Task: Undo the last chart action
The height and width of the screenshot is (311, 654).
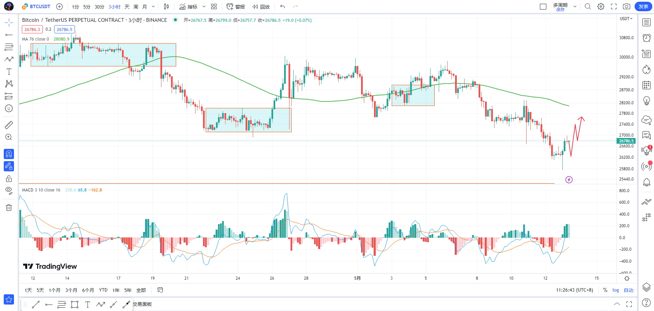Action: [x=282, y=6]
